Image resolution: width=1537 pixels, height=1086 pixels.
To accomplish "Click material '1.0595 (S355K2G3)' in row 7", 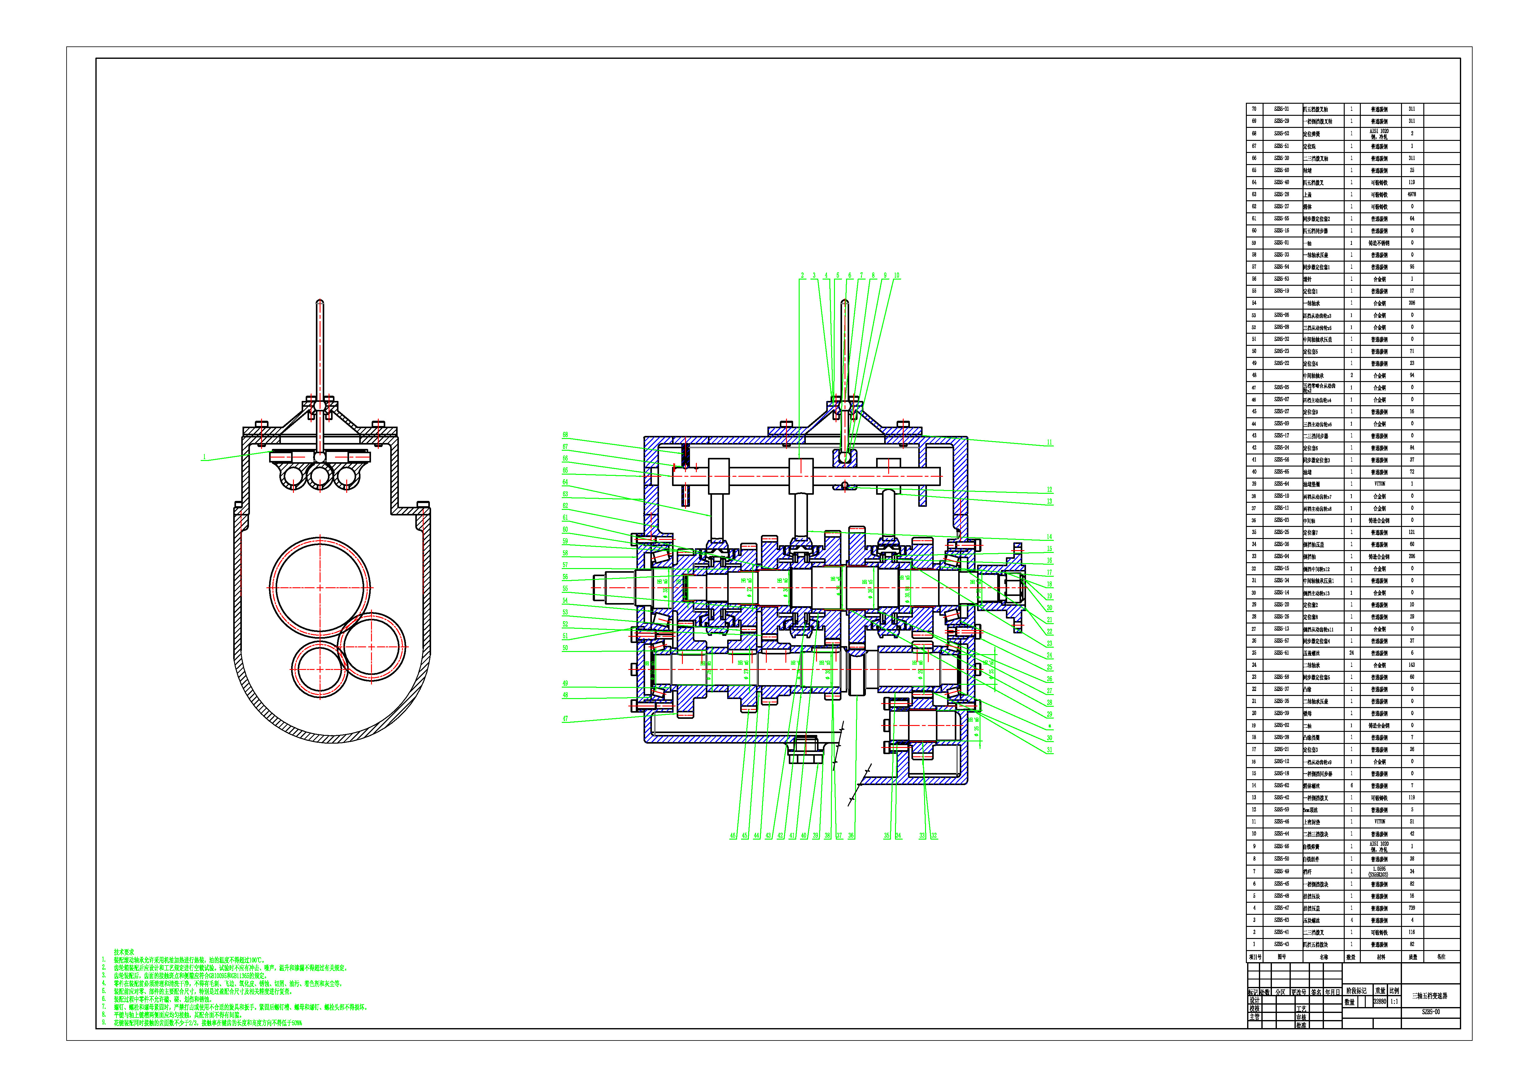I will [1379, 871].
